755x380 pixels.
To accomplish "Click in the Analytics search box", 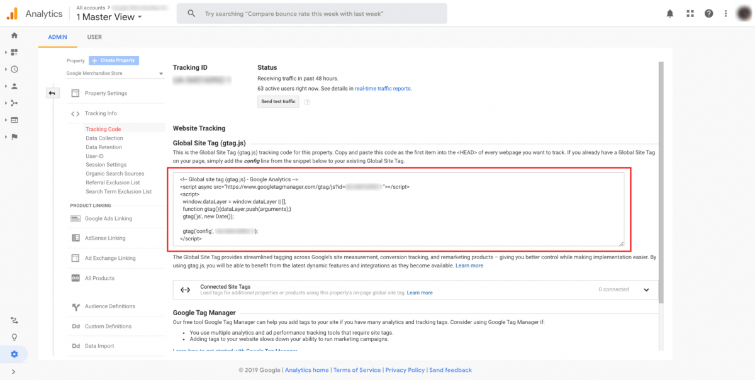I will pyautogui.click(x=312, y=13).
